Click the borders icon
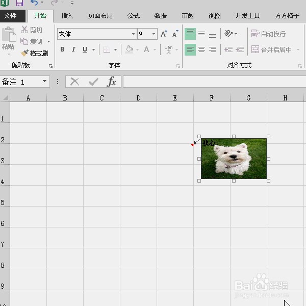The width and height of the screenshot is (306, 306). click(x=107, y=49)
